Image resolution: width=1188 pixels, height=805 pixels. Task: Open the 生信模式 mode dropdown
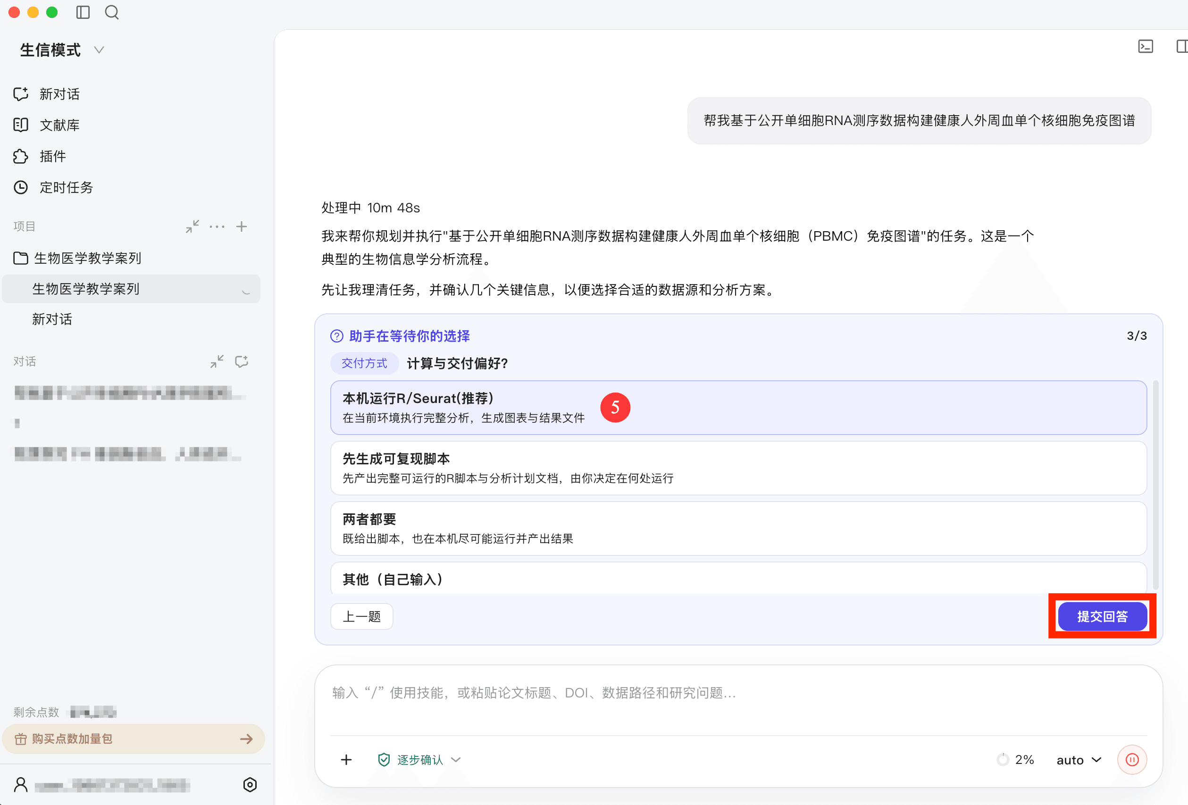tap(62, 50)
